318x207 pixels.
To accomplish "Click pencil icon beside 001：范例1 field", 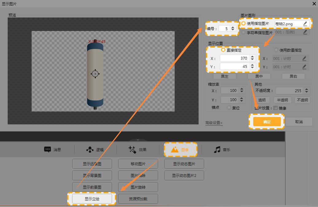I will [x=305, y=32].
